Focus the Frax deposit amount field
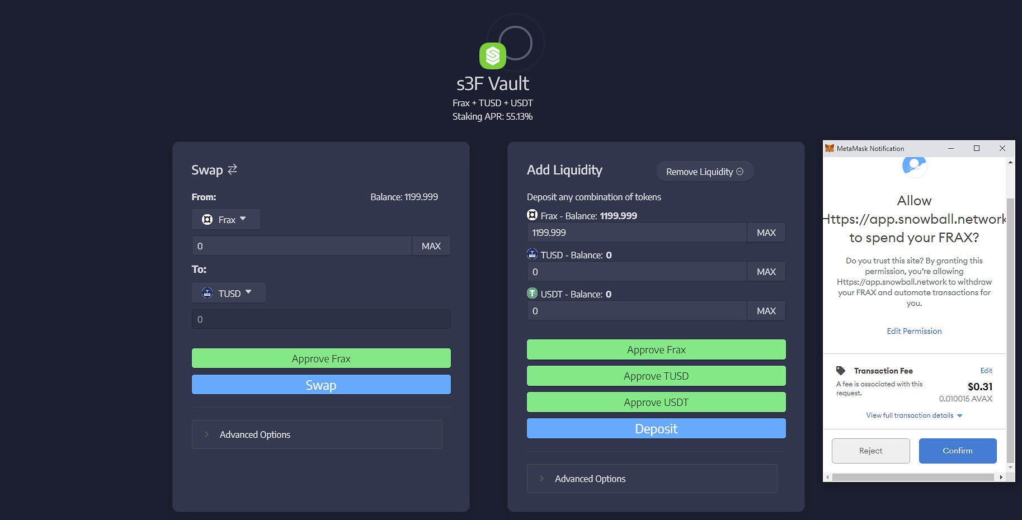 tap(637, 233)
